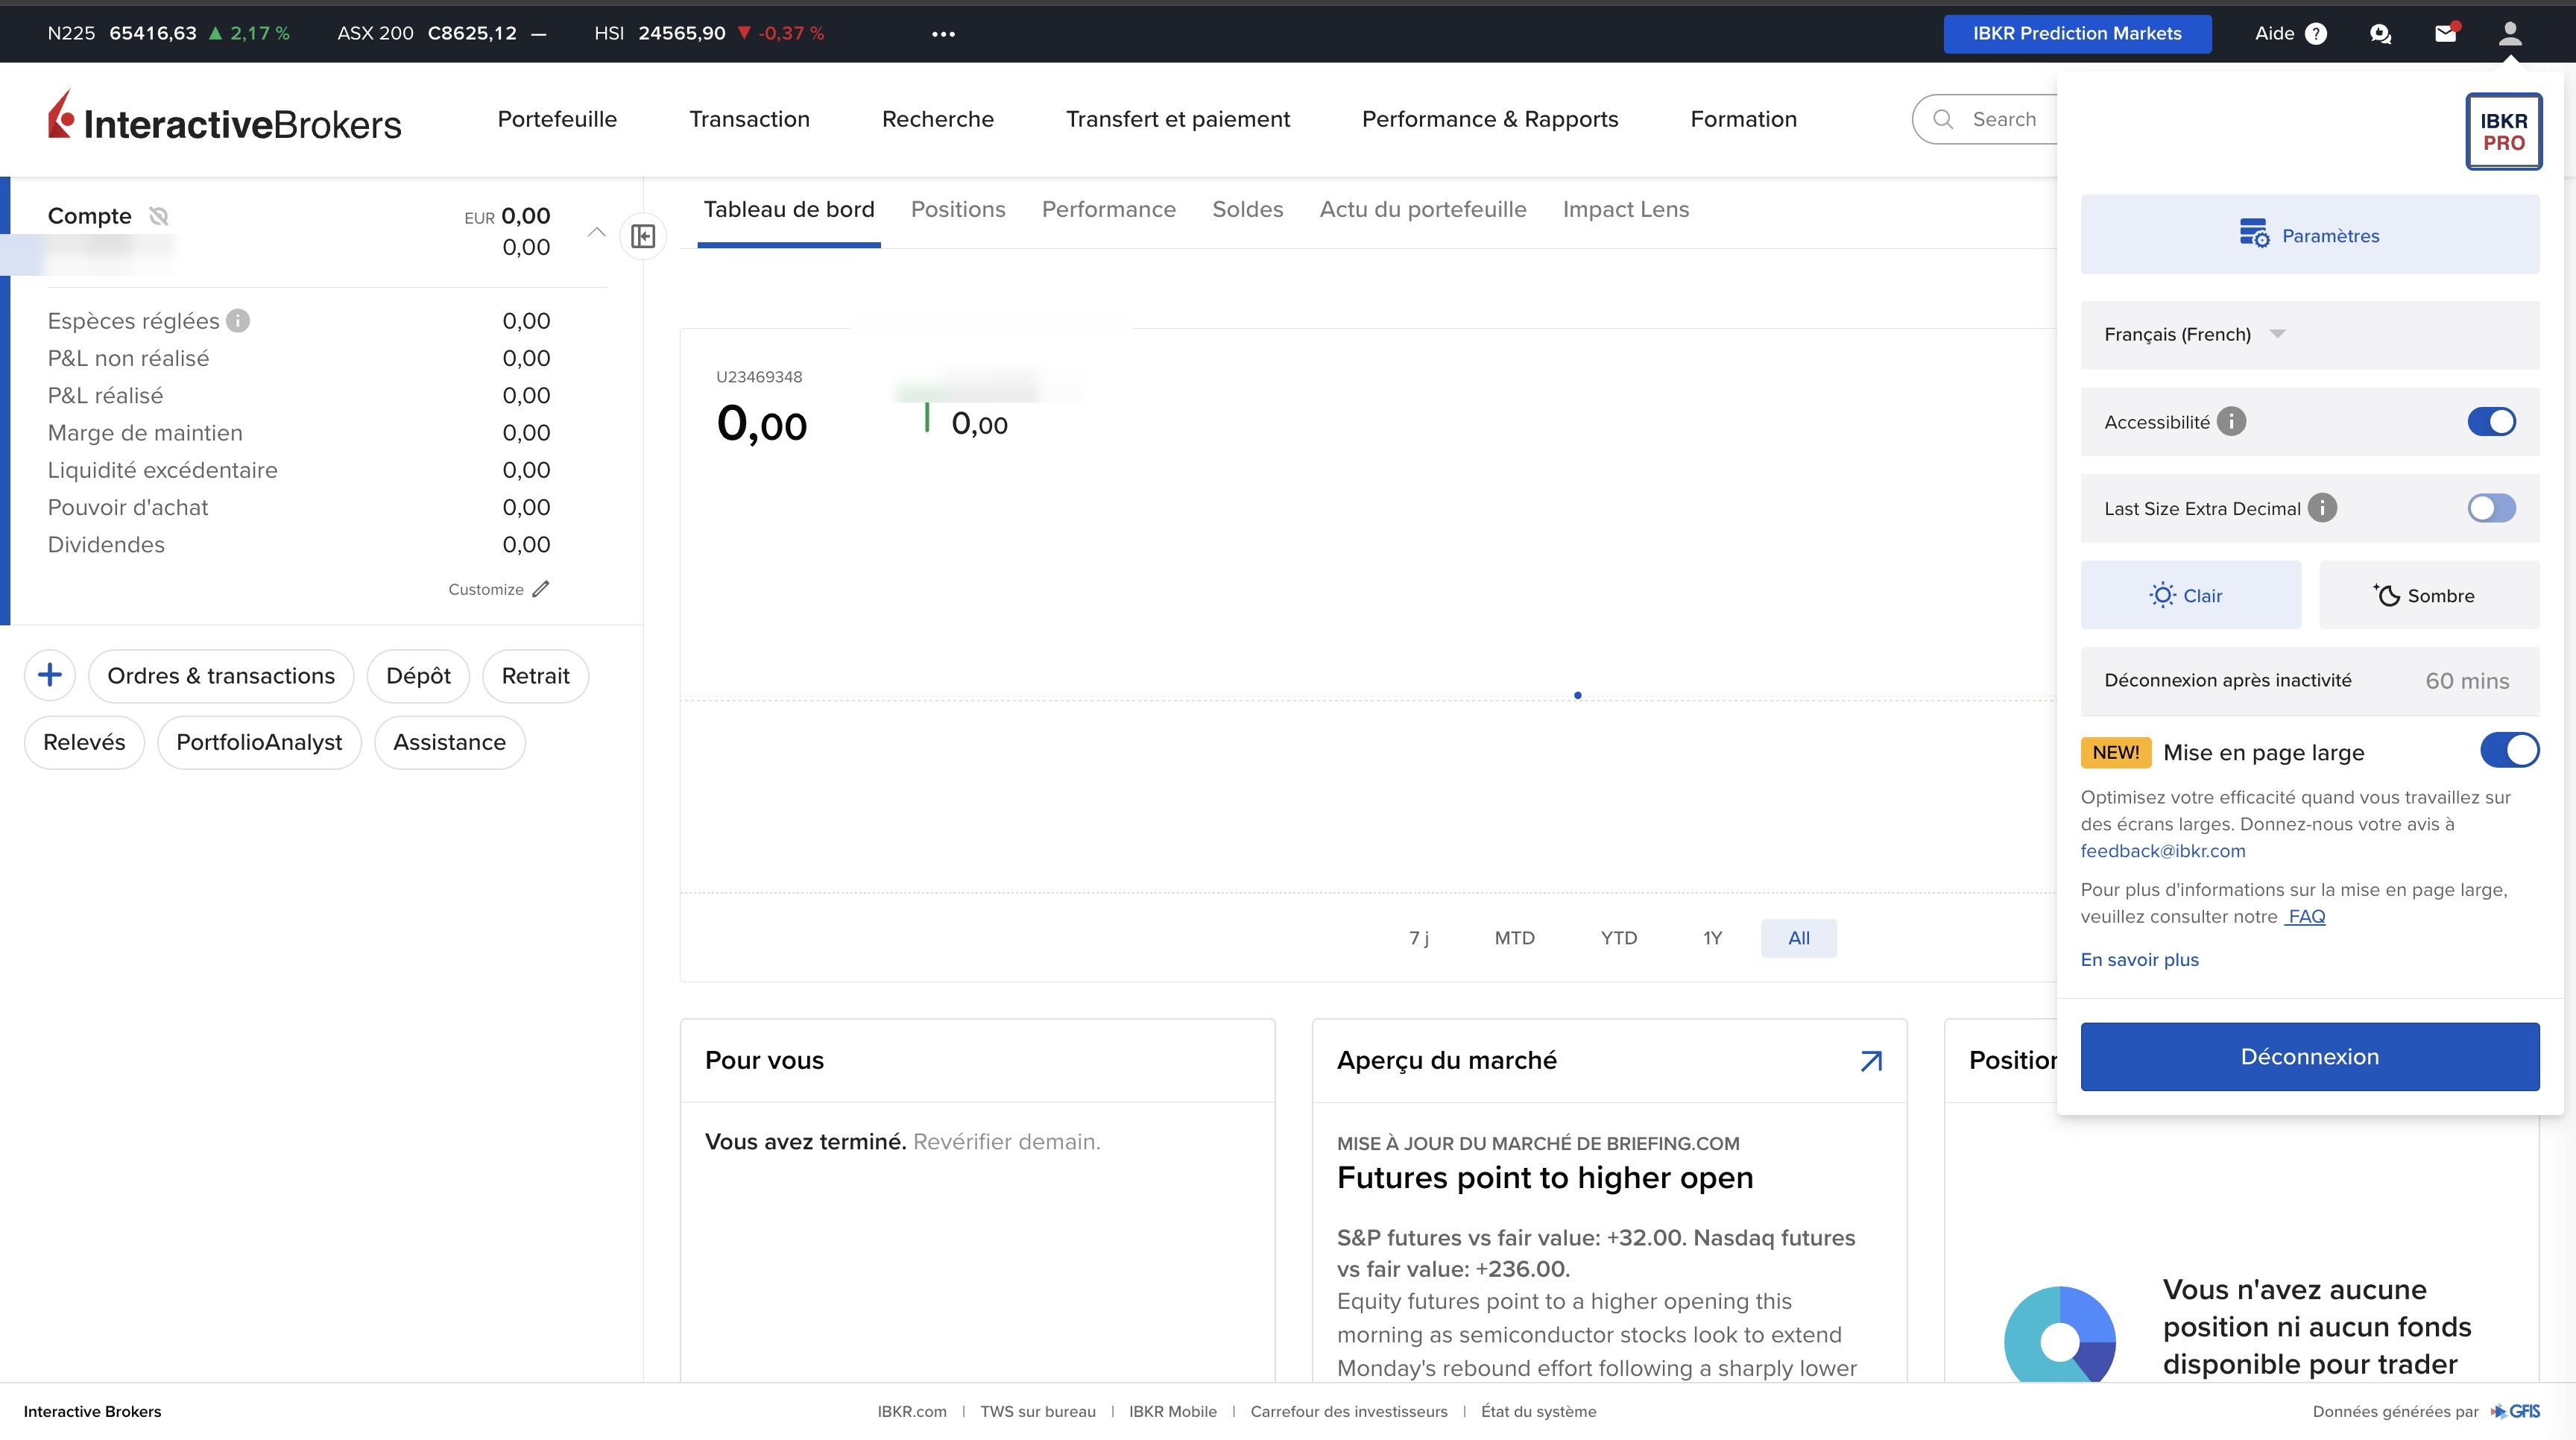Open the TWS sur bureau footer link

[x=1037, y=1412]
